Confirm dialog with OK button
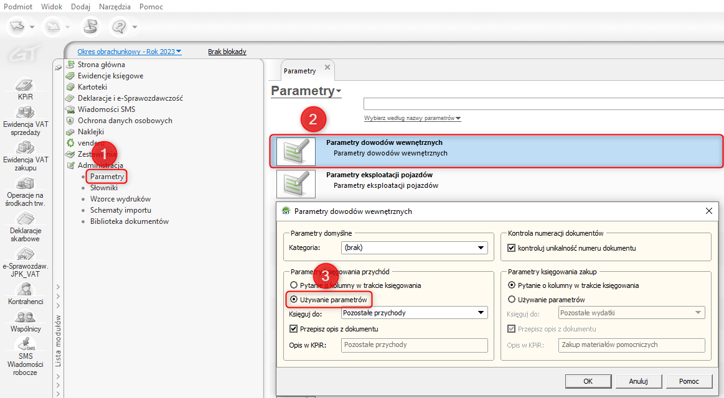724x398 pixels. (588, 381)
